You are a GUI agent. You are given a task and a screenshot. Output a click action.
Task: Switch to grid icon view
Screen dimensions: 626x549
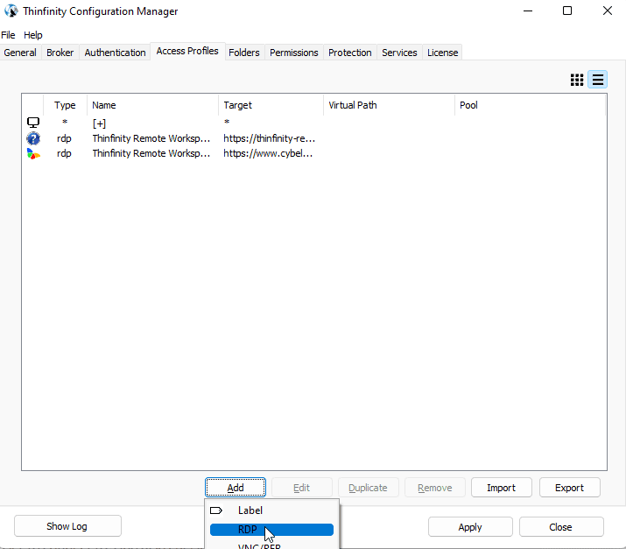577,80
